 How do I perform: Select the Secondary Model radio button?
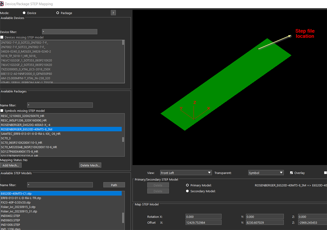(x=188, y=191)
